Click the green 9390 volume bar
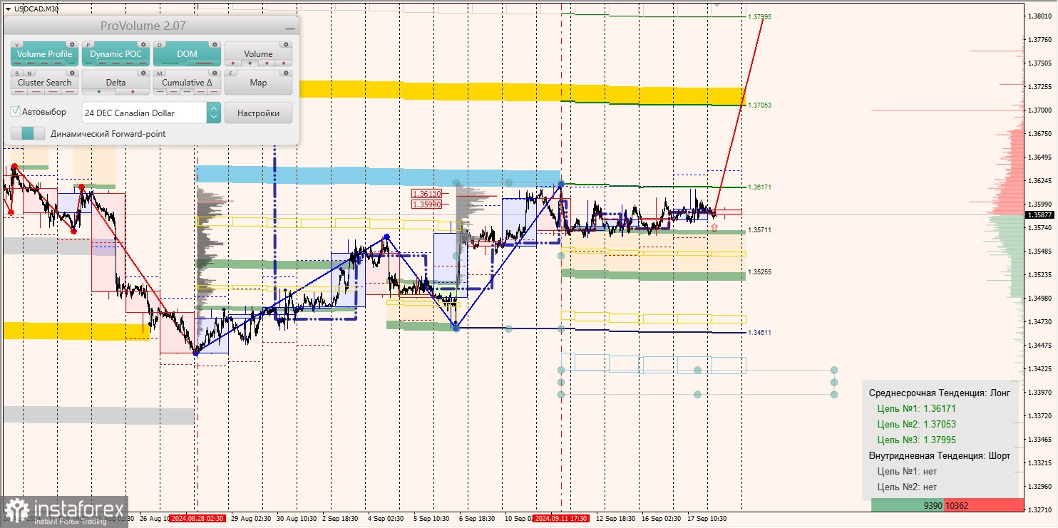The width and height of the screenshot is (1058, 528). click(x=908, y=505)
